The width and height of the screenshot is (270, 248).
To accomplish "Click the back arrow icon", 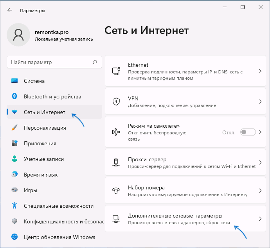I will point(10,10).
